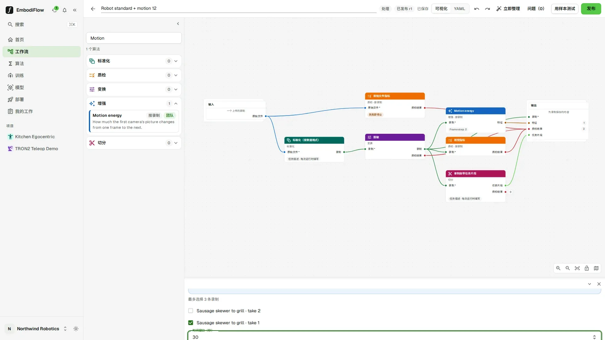Screen dimensions: 605x340
Task: Click the redo arrow icon
Action: pos(487,9)
